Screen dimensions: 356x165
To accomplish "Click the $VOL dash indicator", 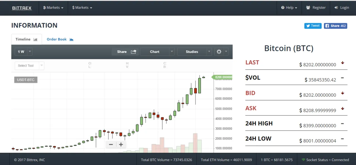I will 342,78.
